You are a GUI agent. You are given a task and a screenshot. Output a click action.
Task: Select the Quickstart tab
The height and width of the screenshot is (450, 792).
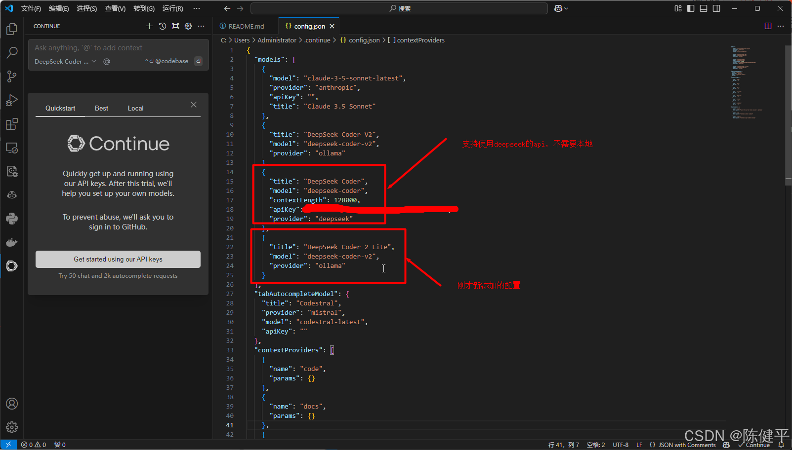[60, 108]
